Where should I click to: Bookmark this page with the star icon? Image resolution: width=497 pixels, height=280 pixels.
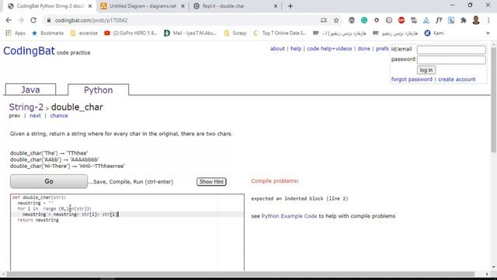click(x=336, y=20)
